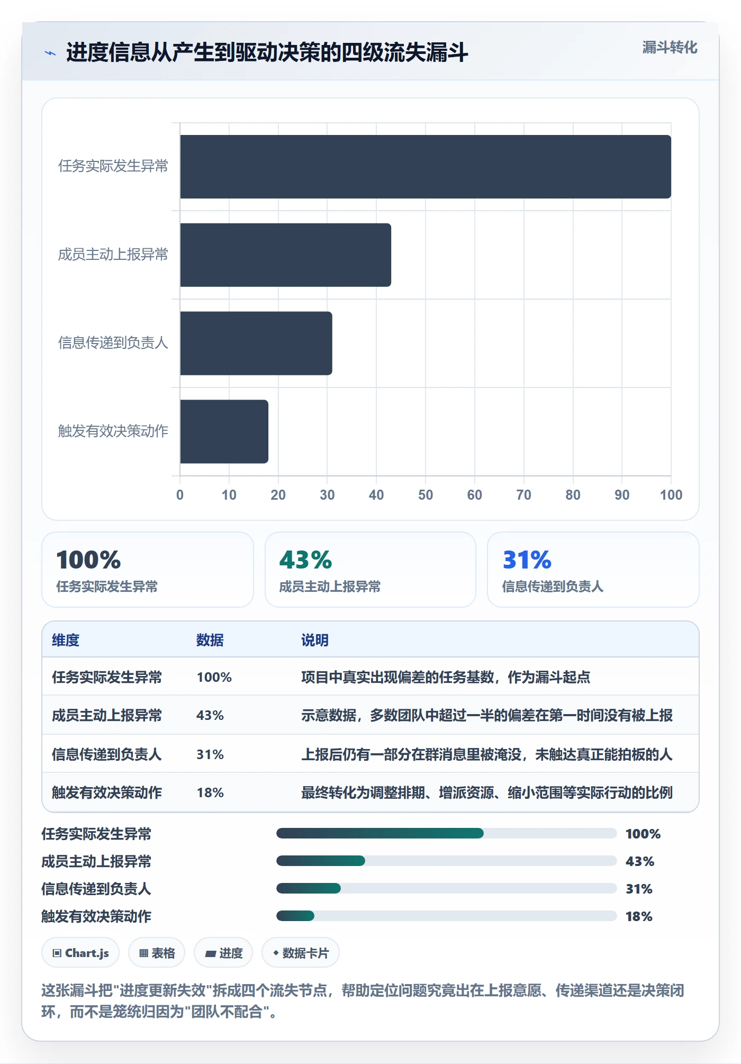Click description starting 最终转化为调整排期
741x1064 pixels.
point(487,792)
